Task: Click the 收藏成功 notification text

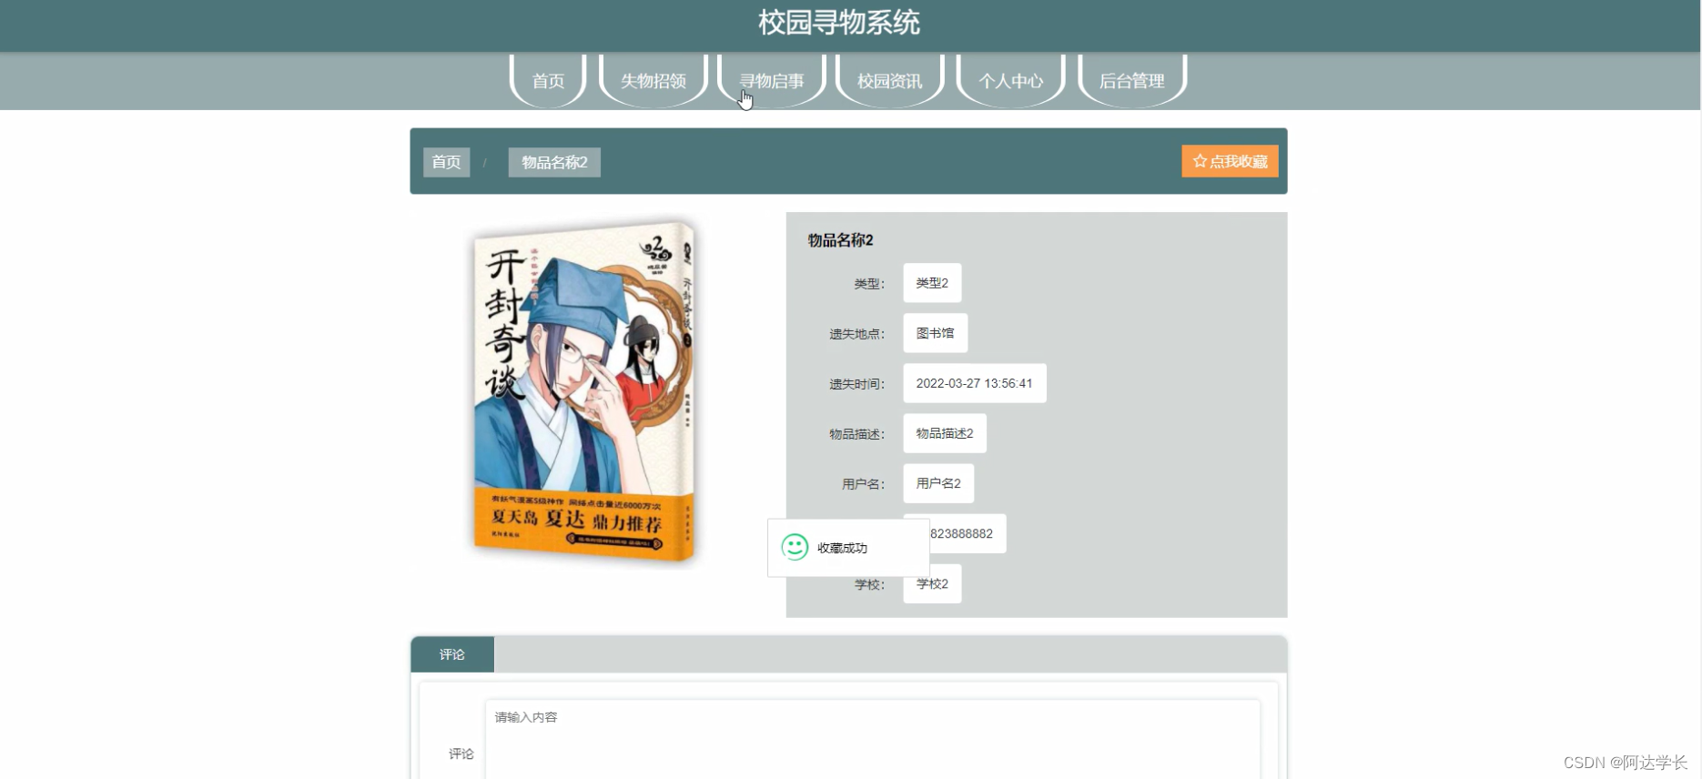Action: [x=842, y=548]
